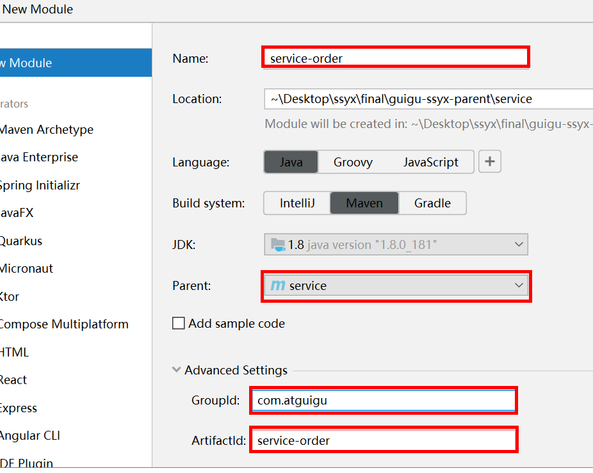
Task: Focus the GroupId text field
Action: coord(383,401)
